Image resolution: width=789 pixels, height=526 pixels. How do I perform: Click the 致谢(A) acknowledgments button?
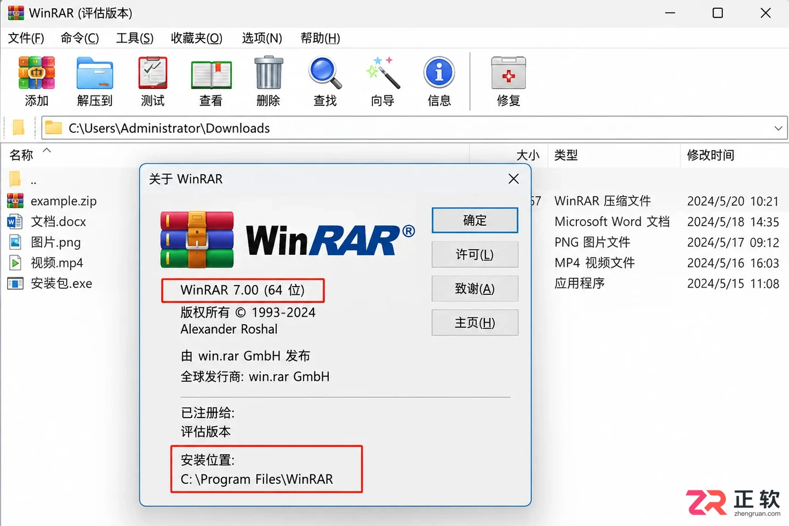pyautogui.click(x=475, y=289)
